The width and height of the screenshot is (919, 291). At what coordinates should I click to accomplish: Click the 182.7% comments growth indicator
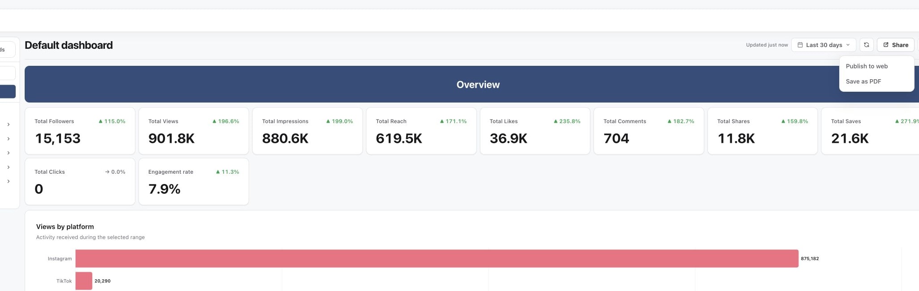(681, 121)
